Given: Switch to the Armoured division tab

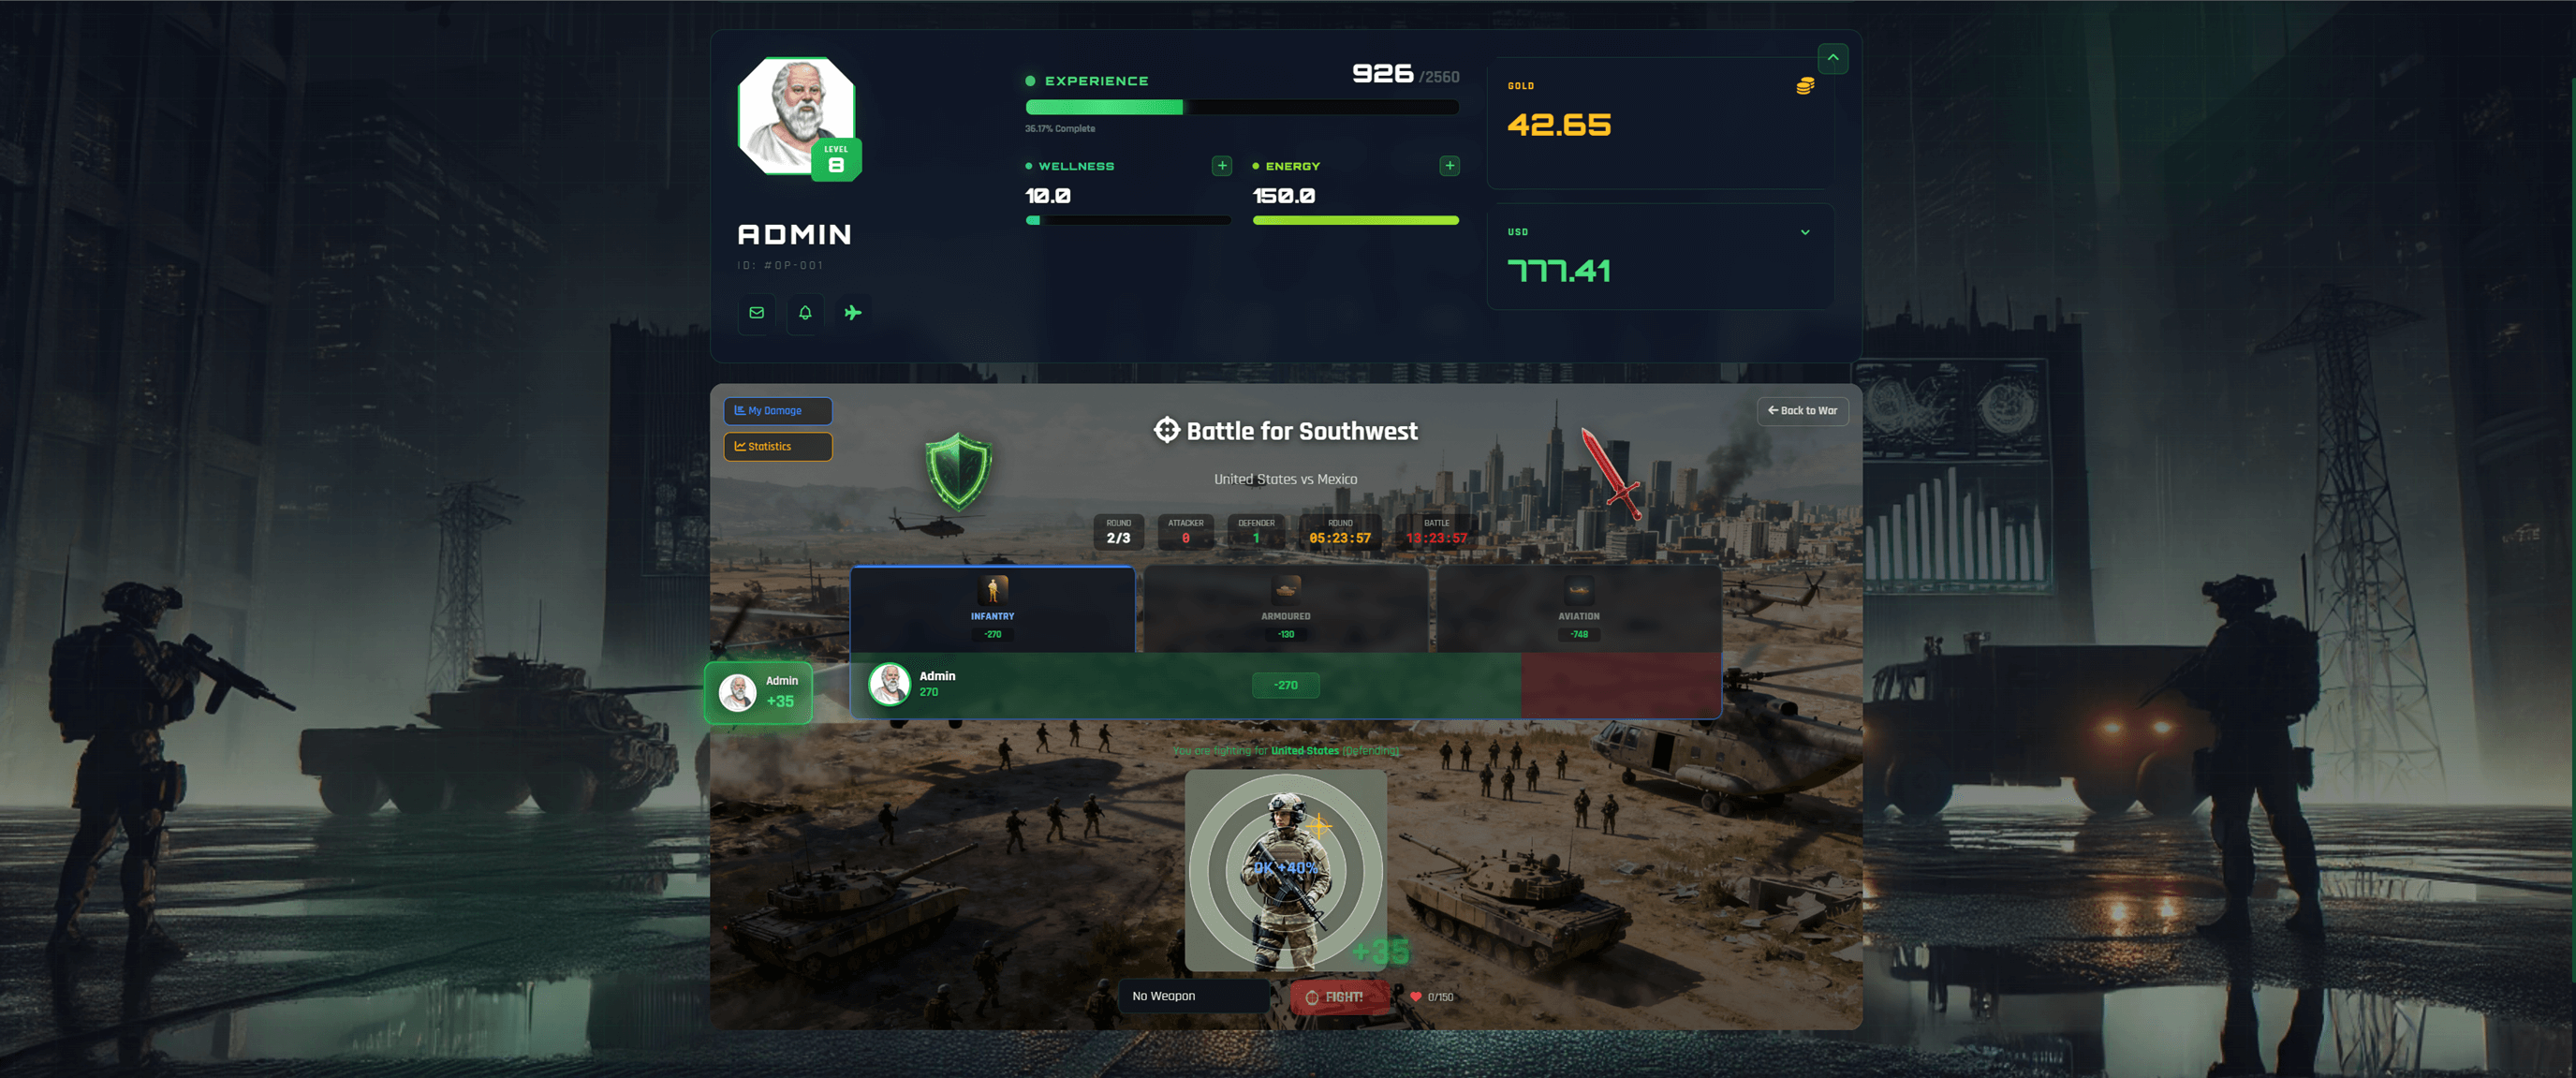Looking at the screenshot, I should pos(1285,609).
